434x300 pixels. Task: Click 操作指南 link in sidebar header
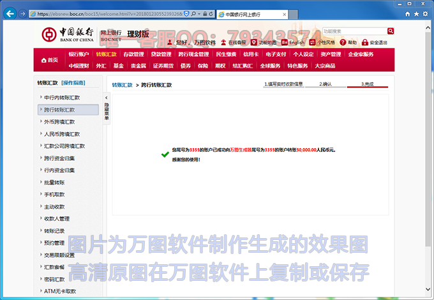73,83
